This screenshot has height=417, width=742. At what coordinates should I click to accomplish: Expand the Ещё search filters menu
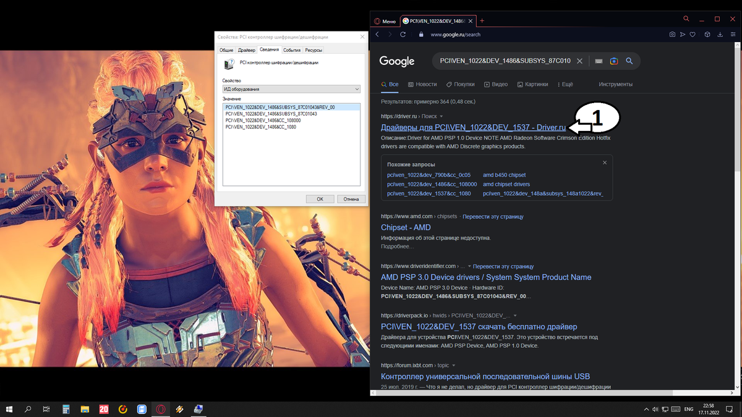(x=565, y=84)
